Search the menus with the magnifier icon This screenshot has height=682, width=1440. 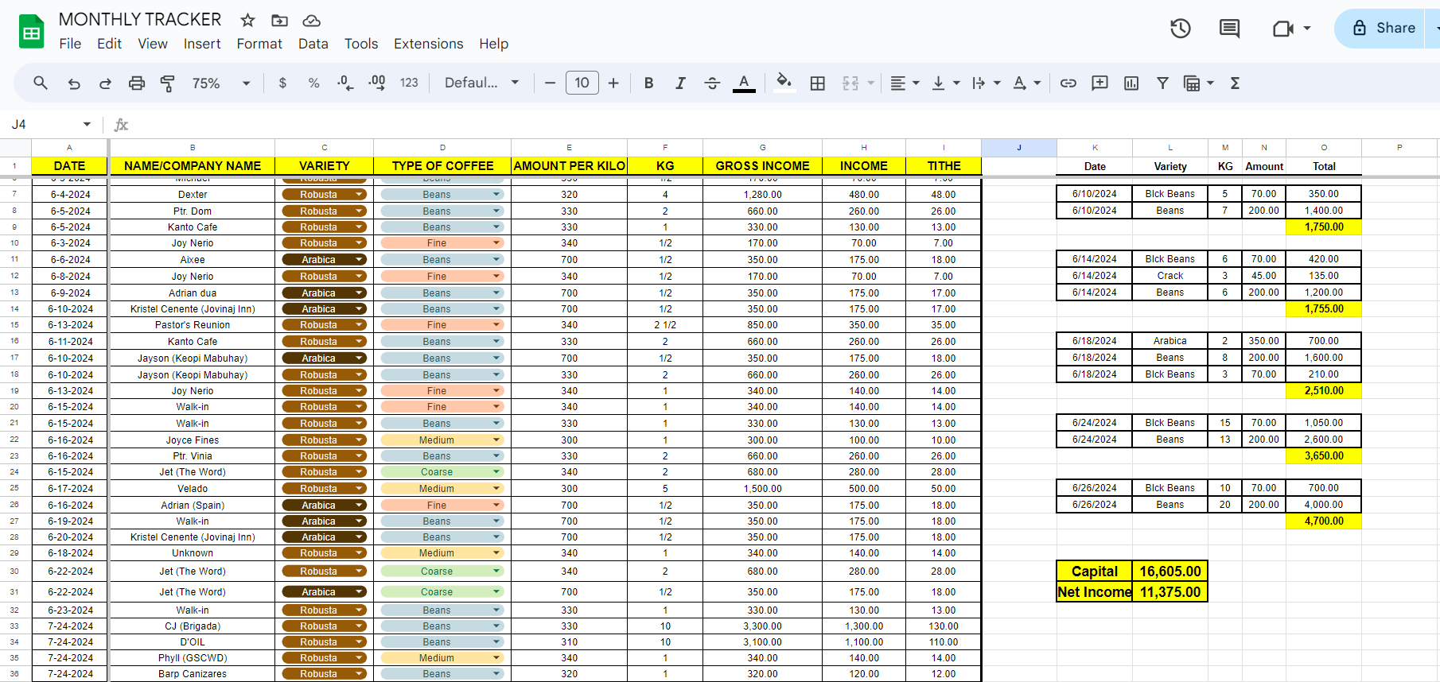[41, 83]
